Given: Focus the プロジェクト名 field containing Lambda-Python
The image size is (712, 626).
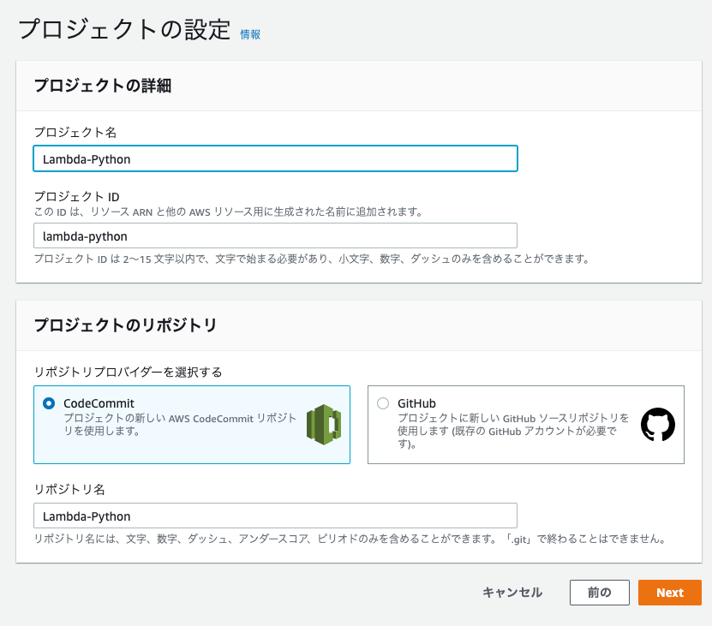Looking at the screenshot, I should tap(275, 158).
